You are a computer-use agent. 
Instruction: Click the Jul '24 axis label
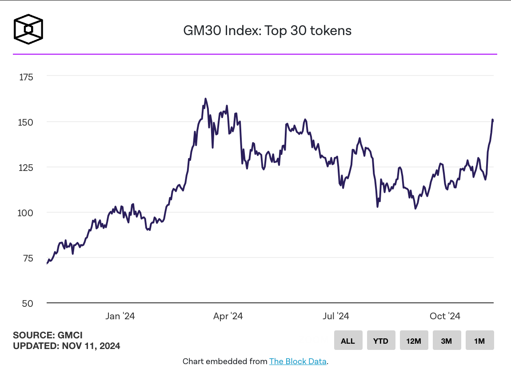click(335, 316)
